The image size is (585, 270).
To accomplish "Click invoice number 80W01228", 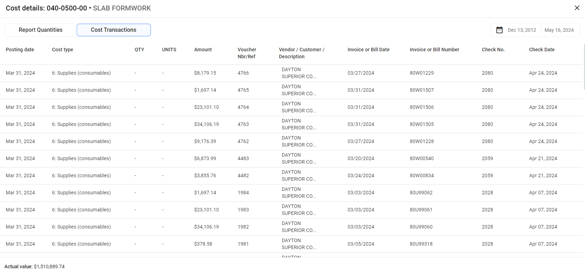I will pyautogui.click(x=422, y=141).
